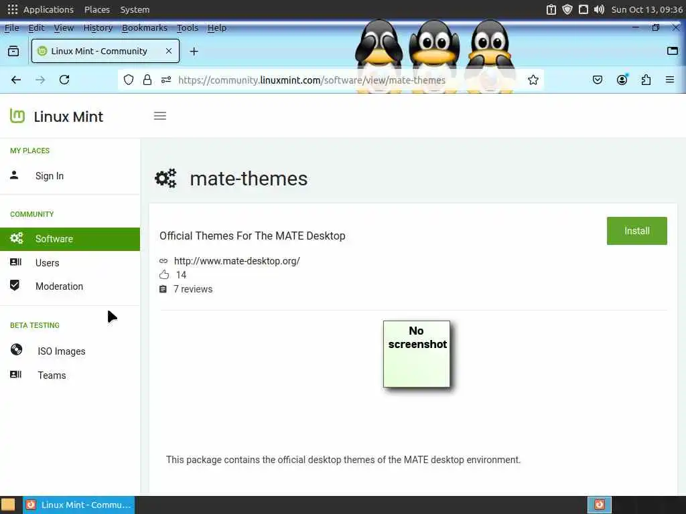Open the Firefox account icon

click(622, 80)
